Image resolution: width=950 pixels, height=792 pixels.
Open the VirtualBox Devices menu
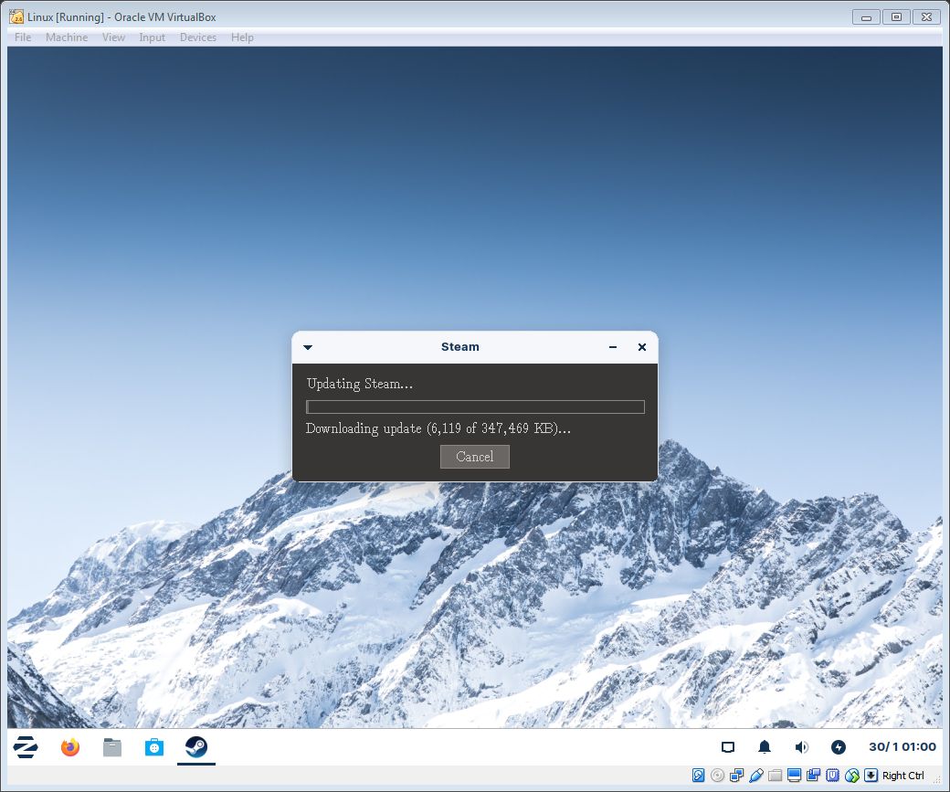pos(198,37)
